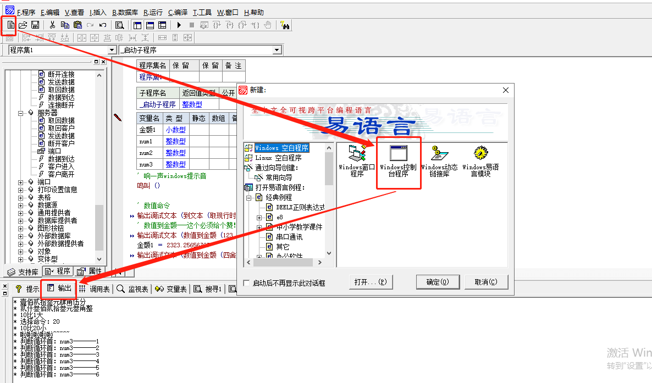Switch to the 程序 panel tab
The image size is (652, 383).
(x=58, y=271)
